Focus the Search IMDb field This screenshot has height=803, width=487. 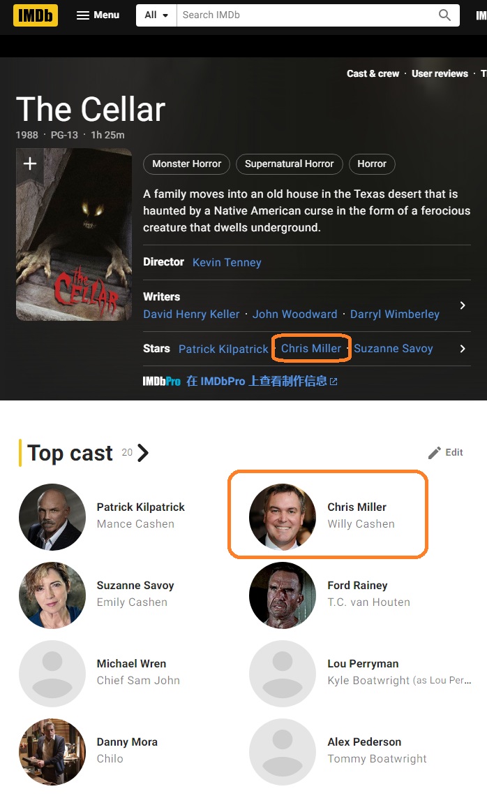[306, 15]
